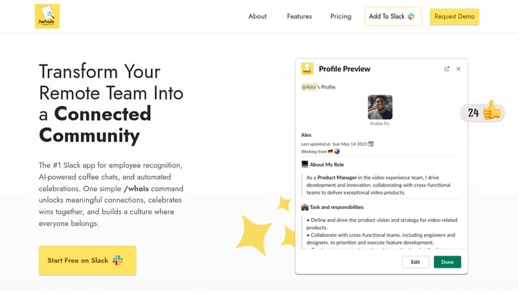Screen dimensions: 518x291
Task: Click the Edit button in Profile Preview
Action: pyautogui.click(x=415, y=262)
